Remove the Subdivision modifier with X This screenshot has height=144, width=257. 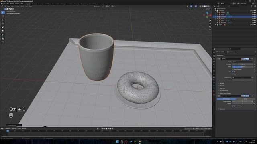tap(252, 96)
